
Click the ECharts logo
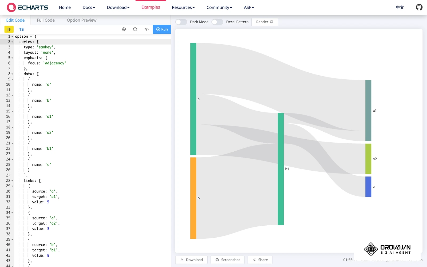click(x=27, y=7)
